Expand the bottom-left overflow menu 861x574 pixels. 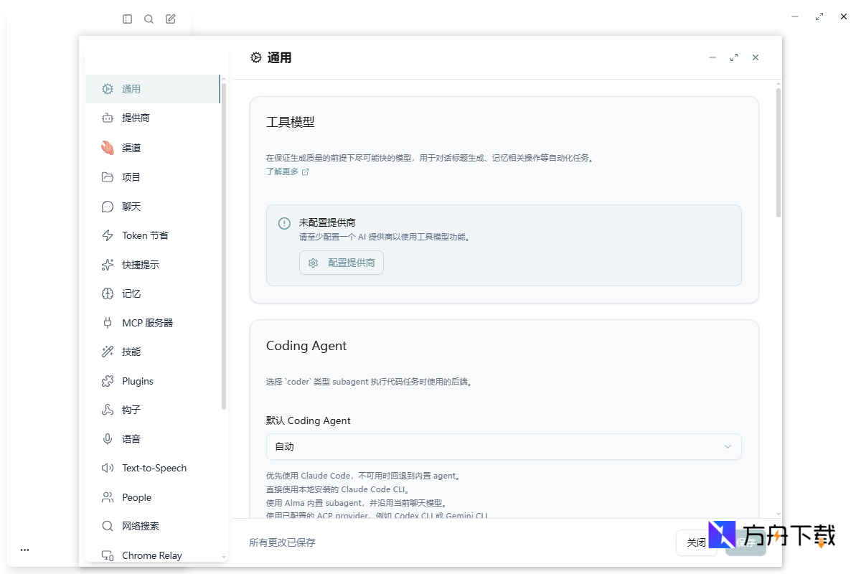pos(24,549)
